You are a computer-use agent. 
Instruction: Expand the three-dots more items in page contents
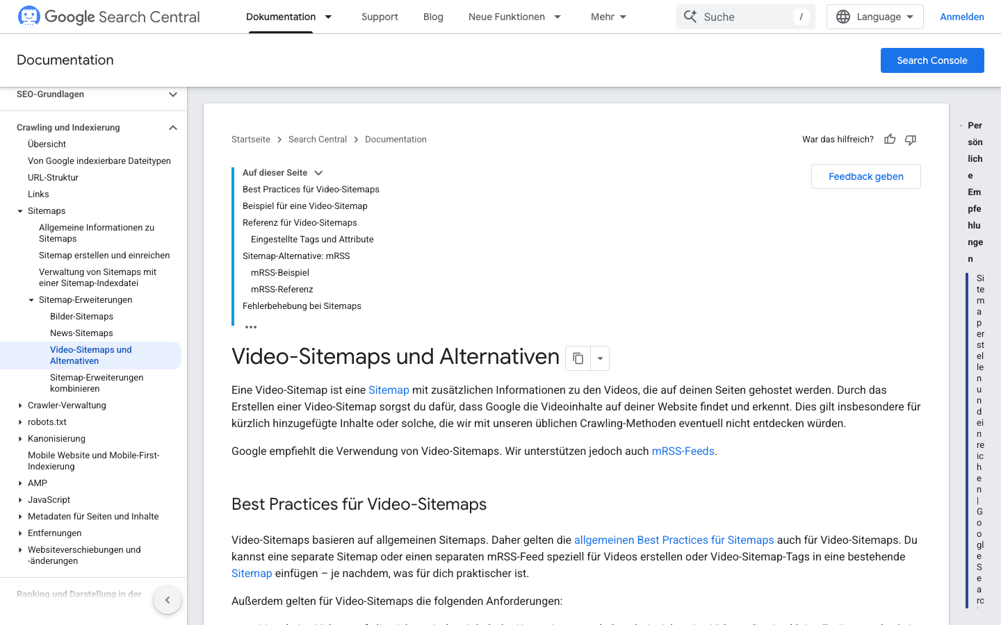click(251, 327)
